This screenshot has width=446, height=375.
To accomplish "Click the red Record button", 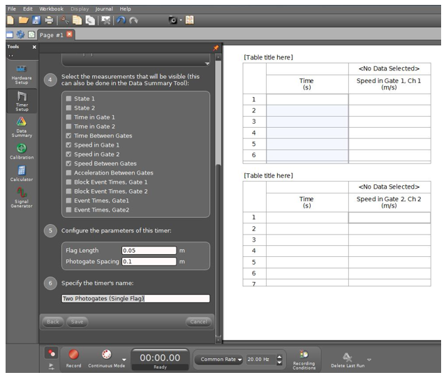I will tap(74, 355).
